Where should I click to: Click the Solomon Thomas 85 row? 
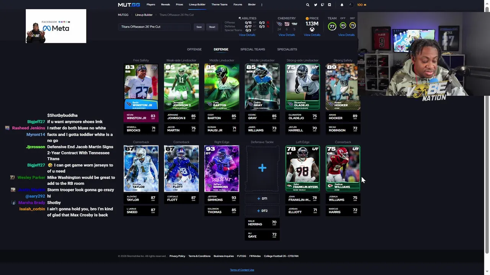[x=222, y=210]
